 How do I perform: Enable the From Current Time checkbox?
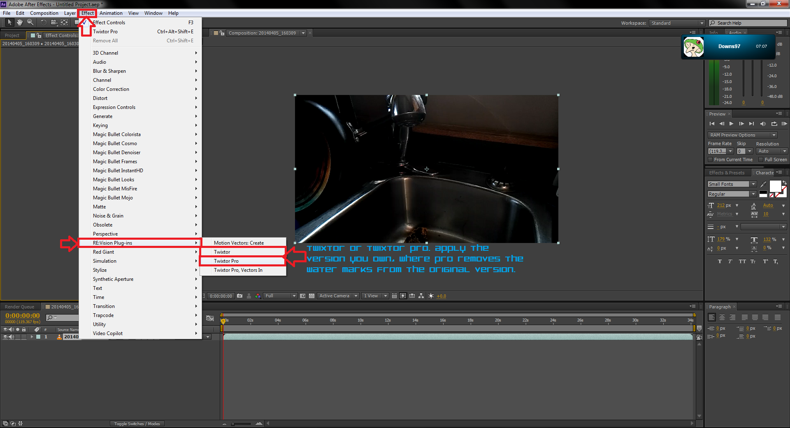coord(710,160)
